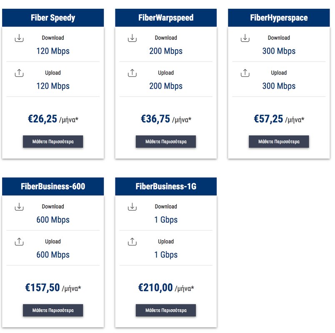The height and width of the screenshot is (333, 335).
Task: Click the Fiber Speedy download icon
Action: [19, 38]
